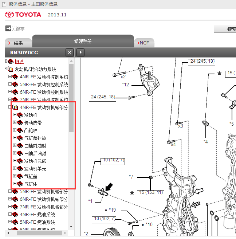This screenshot has width=236, height=239.
Task: Click book icon of 5NR-FE 发动机机械部分
Action: pos(15,192)
